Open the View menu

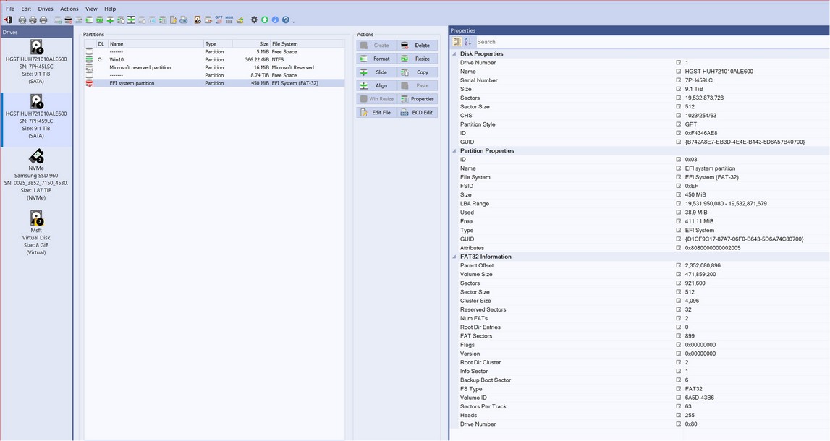92,9
